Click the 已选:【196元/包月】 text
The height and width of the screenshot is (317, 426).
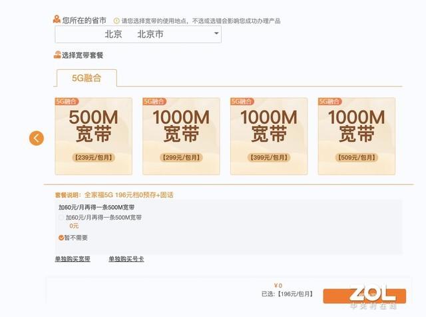288,294
